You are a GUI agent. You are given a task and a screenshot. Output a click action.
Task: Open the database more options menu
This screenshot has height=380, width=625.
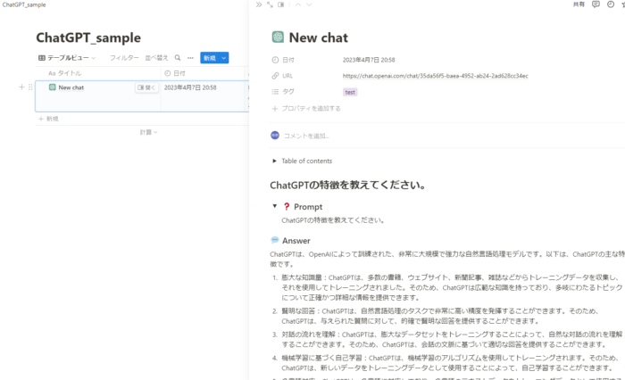[x=189, y=57]
